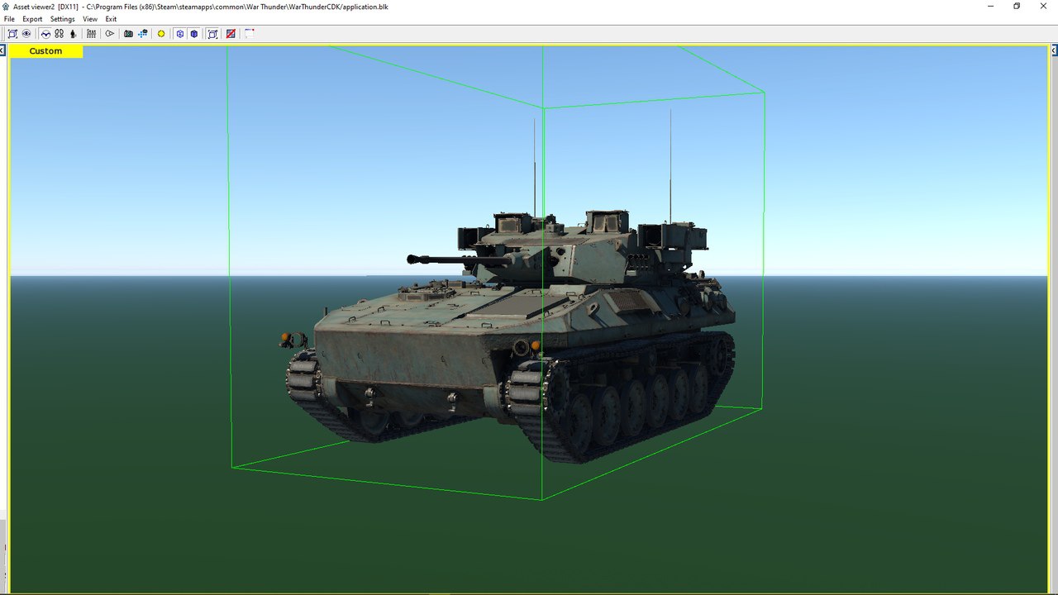Toggle the solid blue cube icon
Screen dimensions: 1058x595
(x=194, y=34)
